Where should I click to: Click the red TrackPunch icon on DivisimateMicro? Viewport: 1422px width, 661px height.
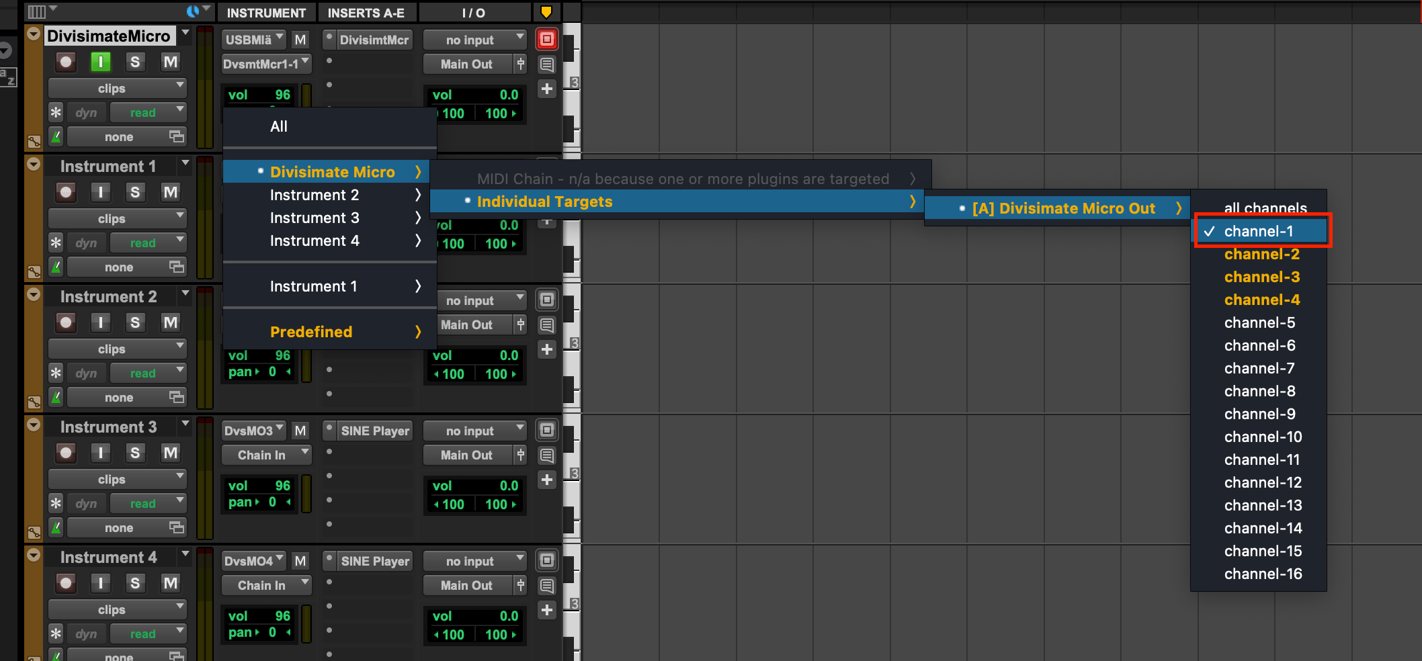point(547,40)
